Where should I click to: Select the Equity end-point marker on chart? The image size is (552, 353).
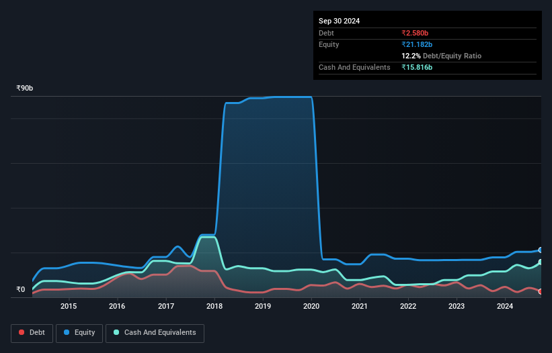pyautogui.click(x=541, y=250)
